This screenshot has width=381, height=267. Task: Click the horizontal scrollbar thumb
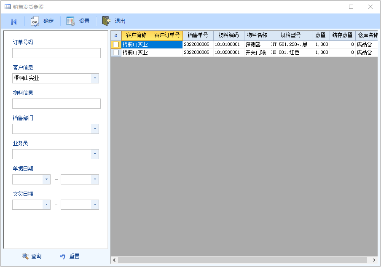[242, 260]
